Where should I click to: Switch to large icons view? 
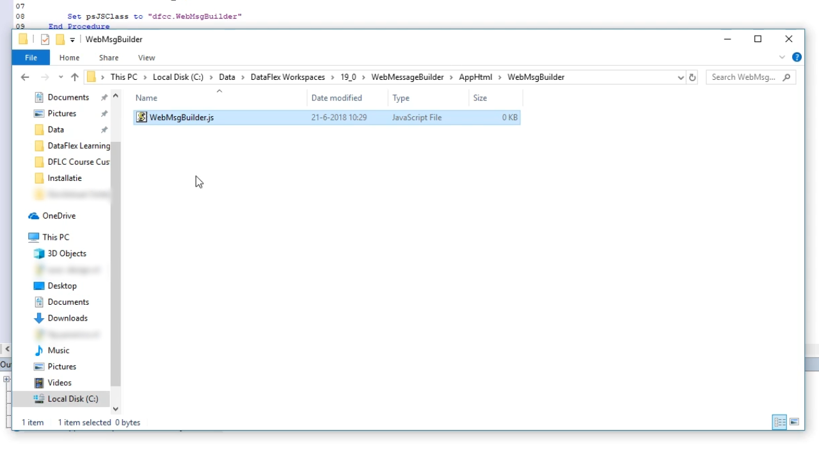(x=794, y=422)
